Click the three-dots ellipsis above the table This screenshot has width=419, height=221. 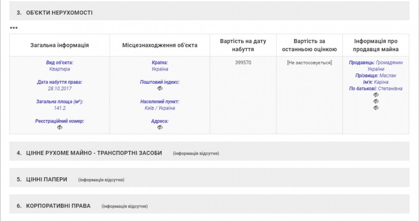14,28
